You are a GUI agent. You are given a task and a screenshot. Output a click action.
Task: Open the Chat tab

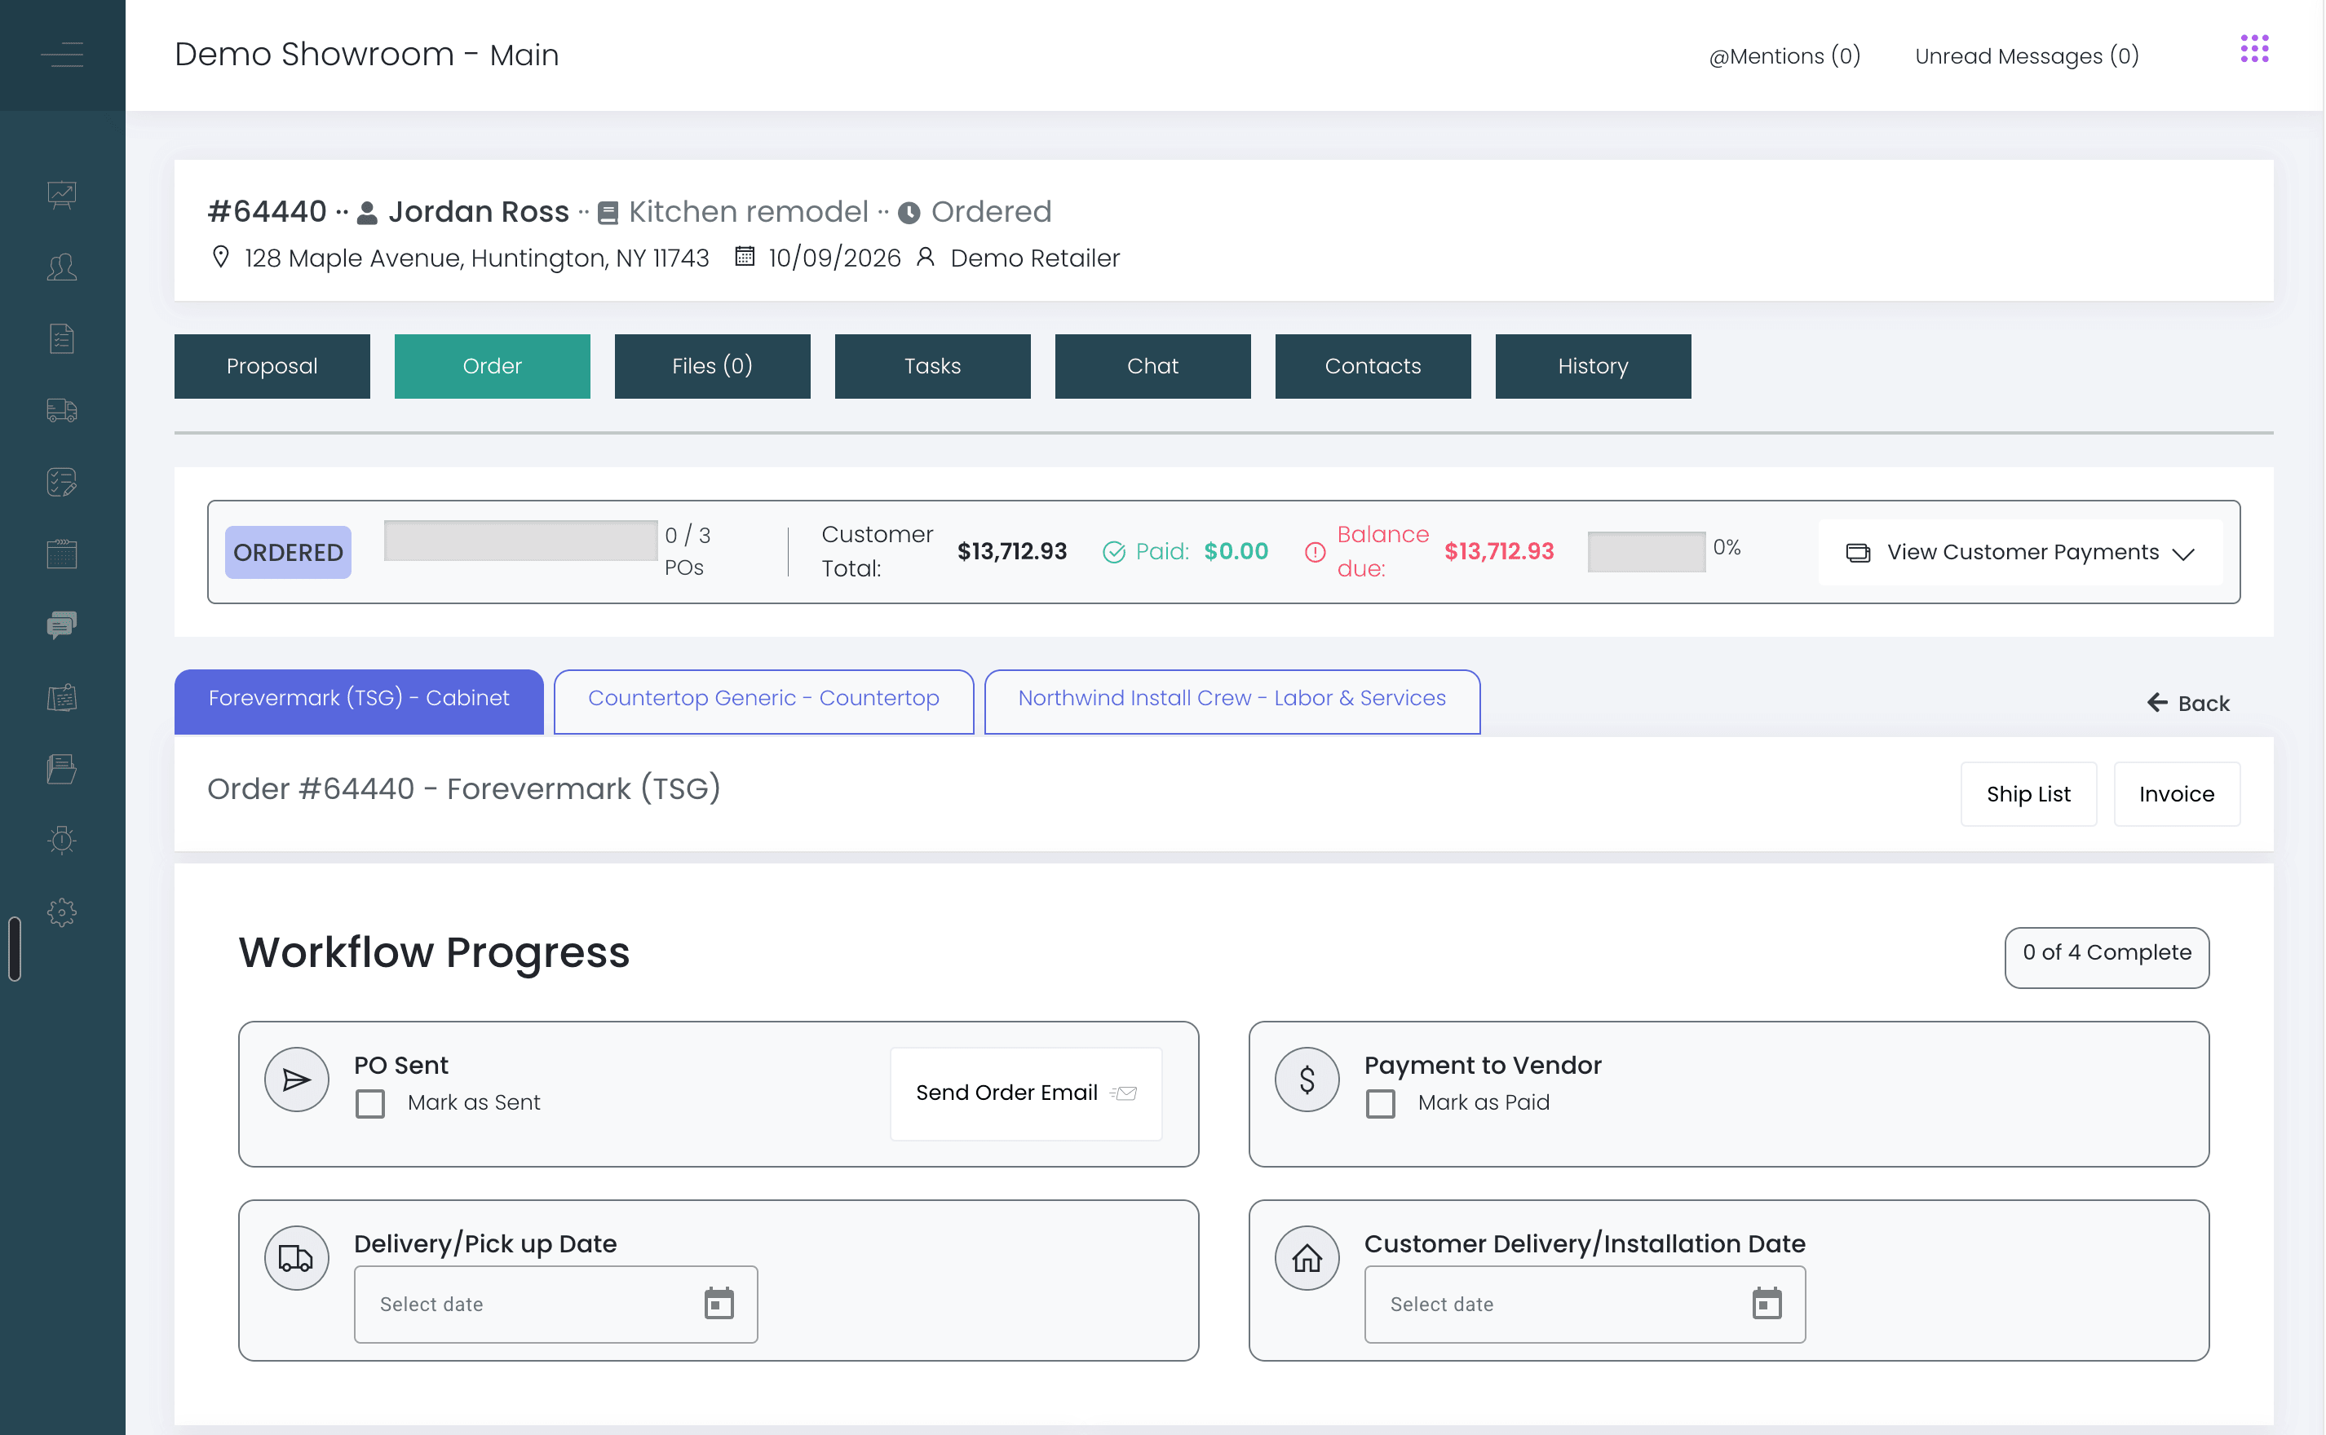click(x=1152, y=366)
